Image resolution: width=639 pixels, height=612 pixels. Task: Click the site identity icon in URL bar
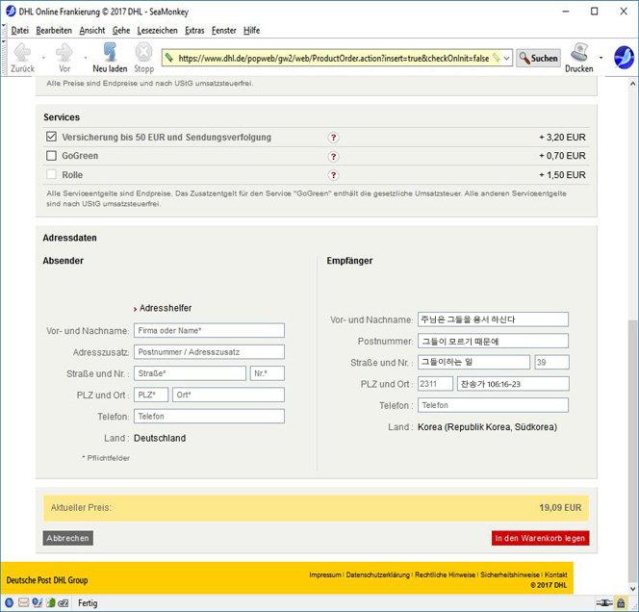[x=169, y=58]
